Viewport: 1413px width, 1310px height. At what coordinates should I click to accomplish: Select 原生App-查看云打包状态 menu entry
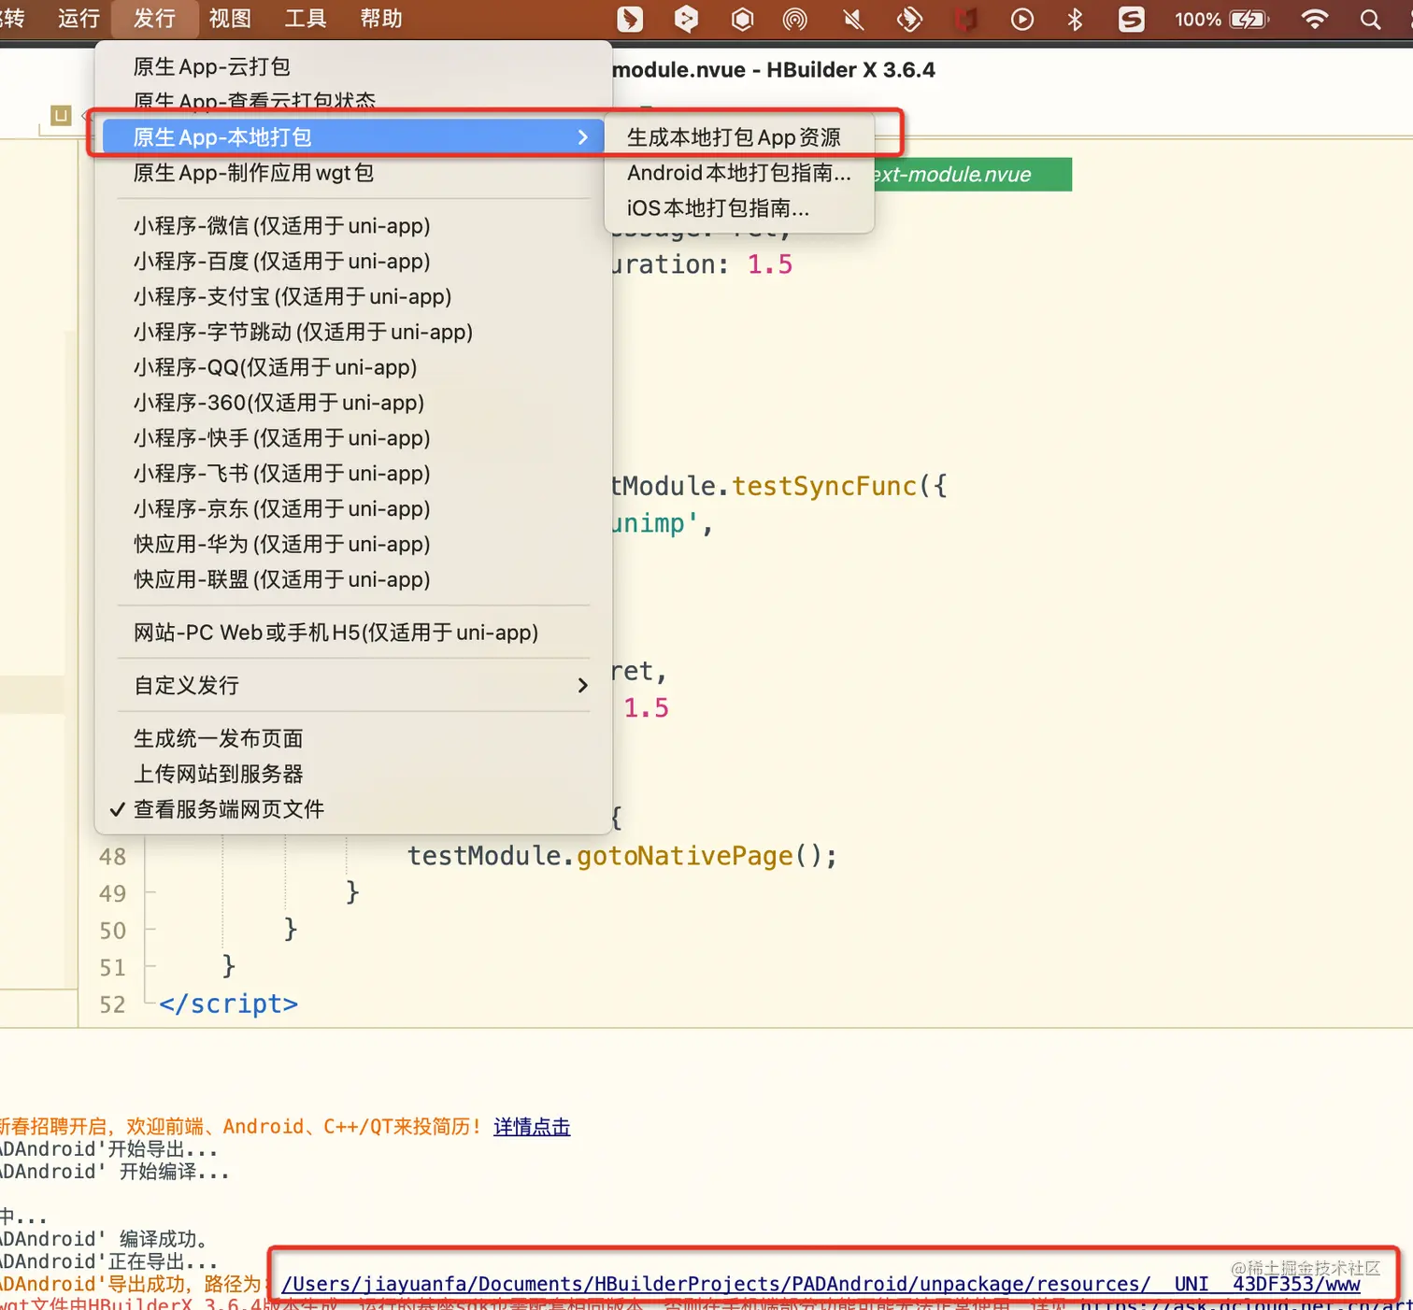[353, 101]
